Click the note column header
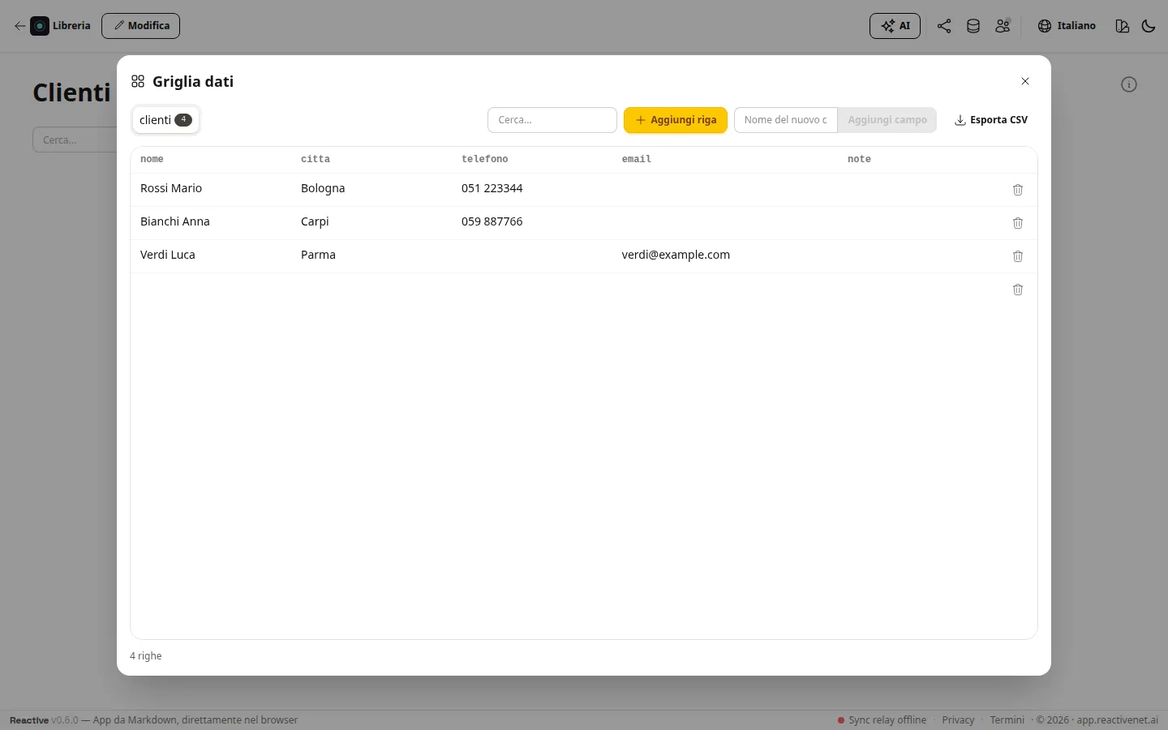This screenshot has width=1168, height=730. [859, 159]
